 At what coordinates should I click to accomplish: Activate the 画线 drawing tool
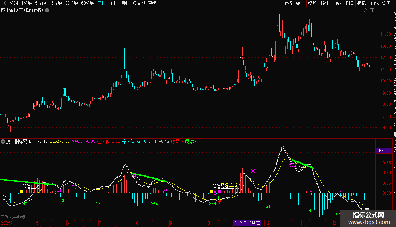point(337,3)
